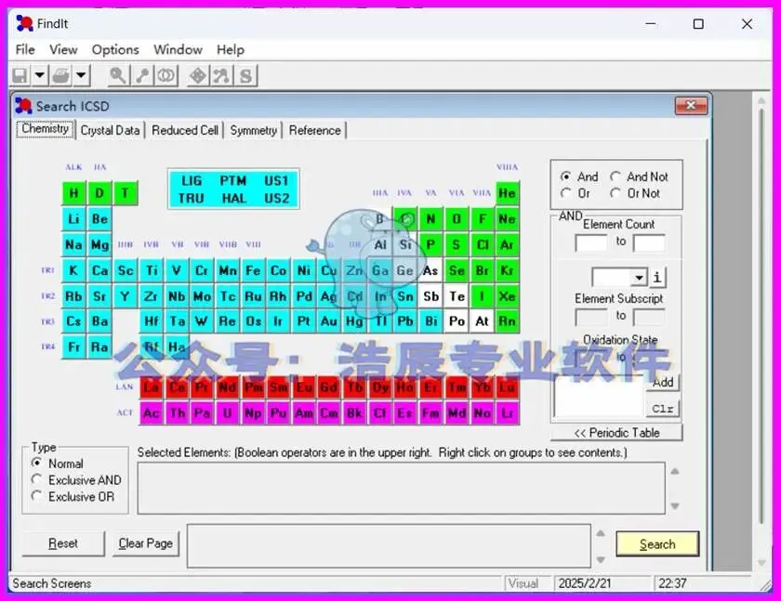Select the PTM element group
The image size is (781, 601).
[x=233, y=180]
